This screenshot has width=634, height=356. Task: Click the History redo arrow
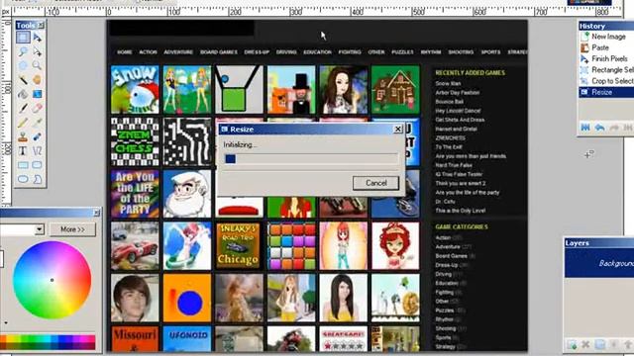(x=614, y=128)
